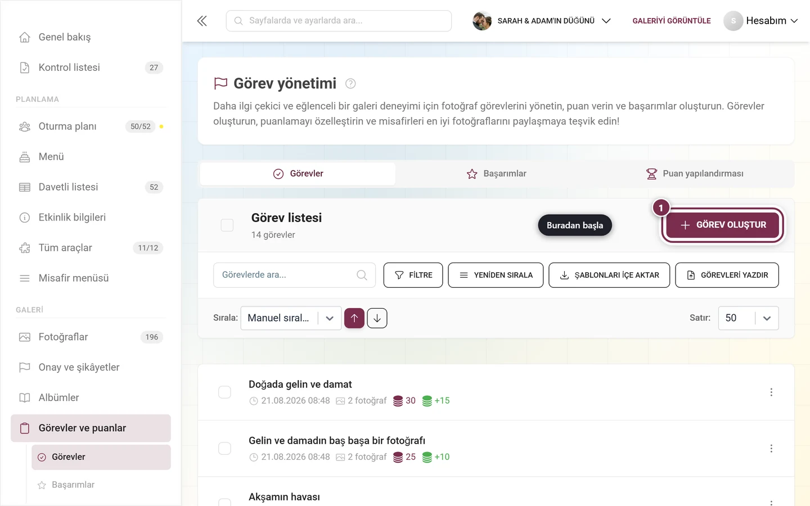Open Manuel sıralama sort dropdown
Viewport: 810px width, 506px height.
(291, 318)
